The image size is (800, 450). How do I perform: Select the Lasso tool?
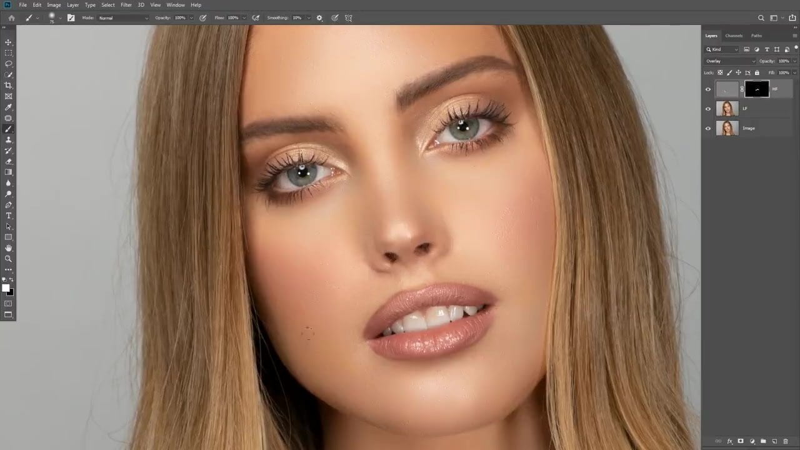pos(9,64)
